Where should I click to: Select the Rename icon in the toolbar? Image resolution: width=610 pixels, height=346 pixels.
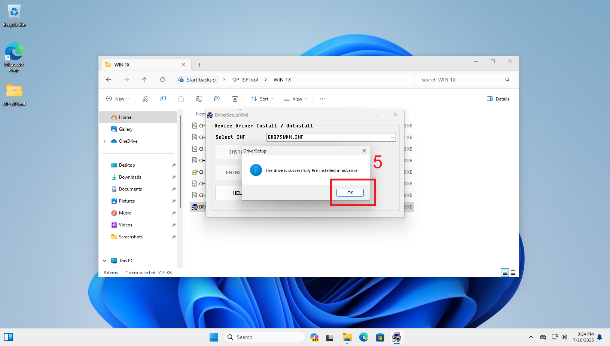[199, 98]
